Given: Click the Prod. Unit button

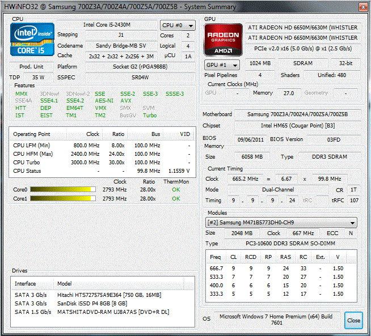Looking at the screenshot, I should point(31,67).
